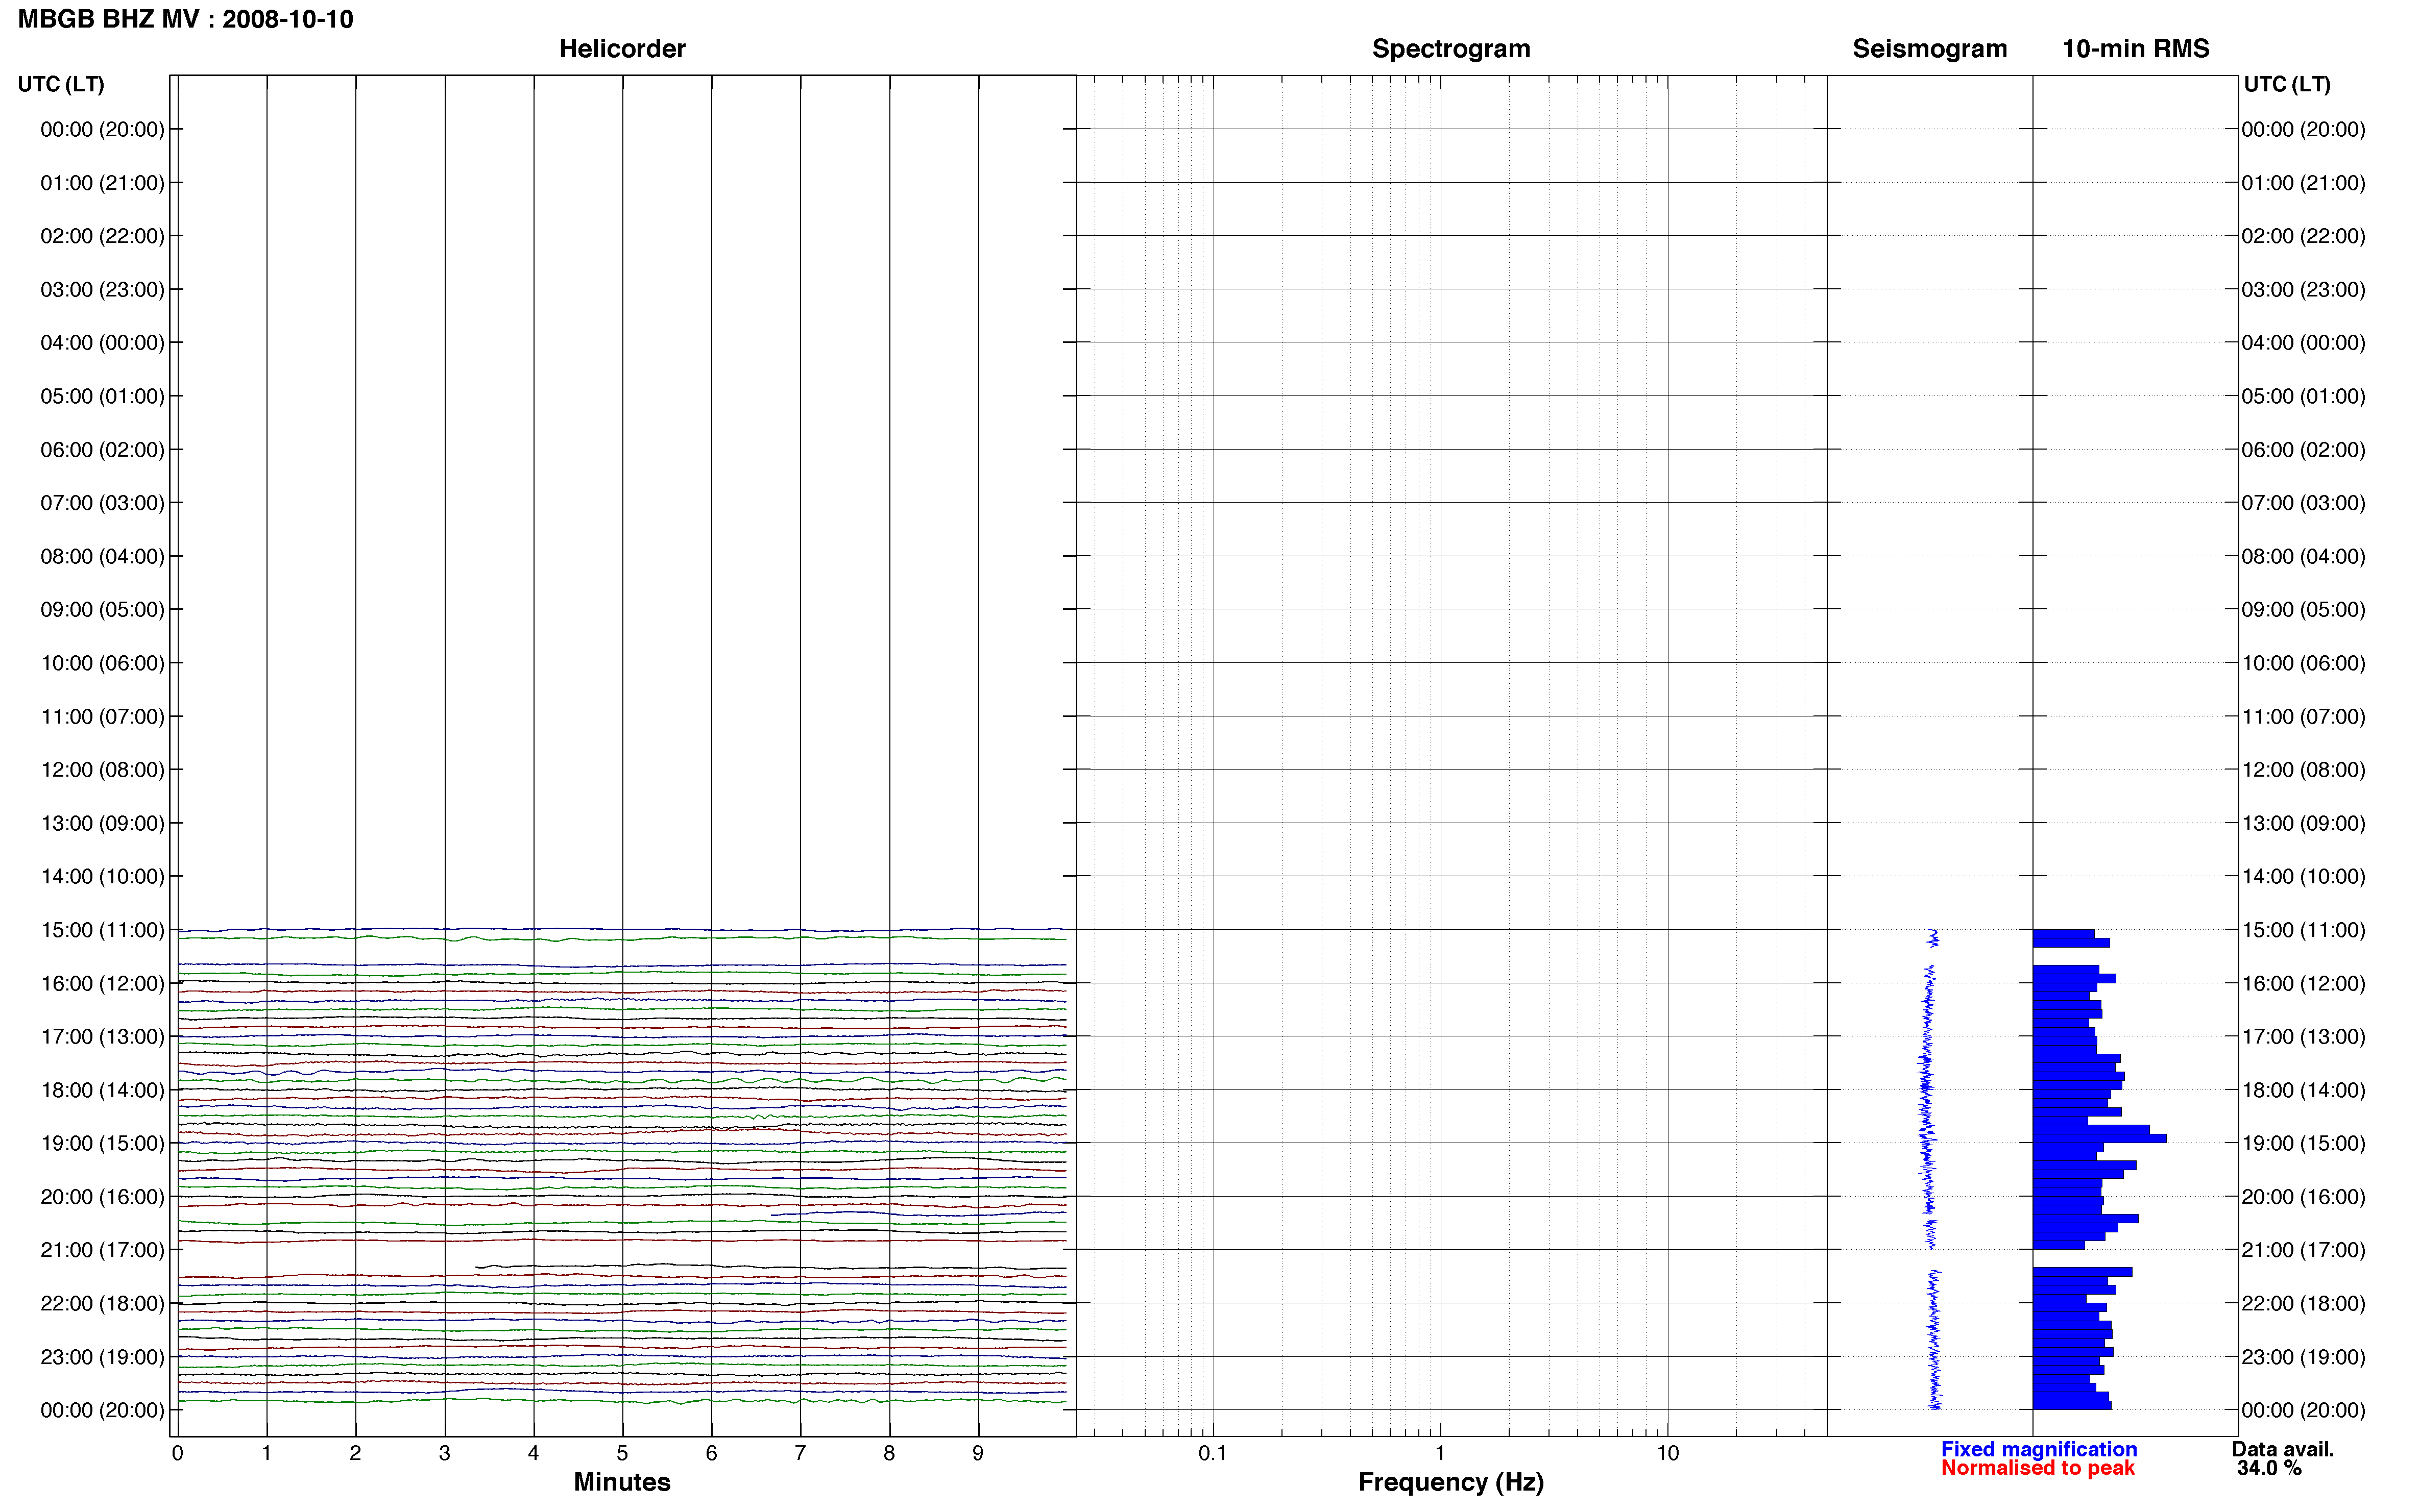The height and width of the screenshot is (1512, 2420).
Task: Click 02:00 (22:00) on the left axis
Action: tap(102, 236)
